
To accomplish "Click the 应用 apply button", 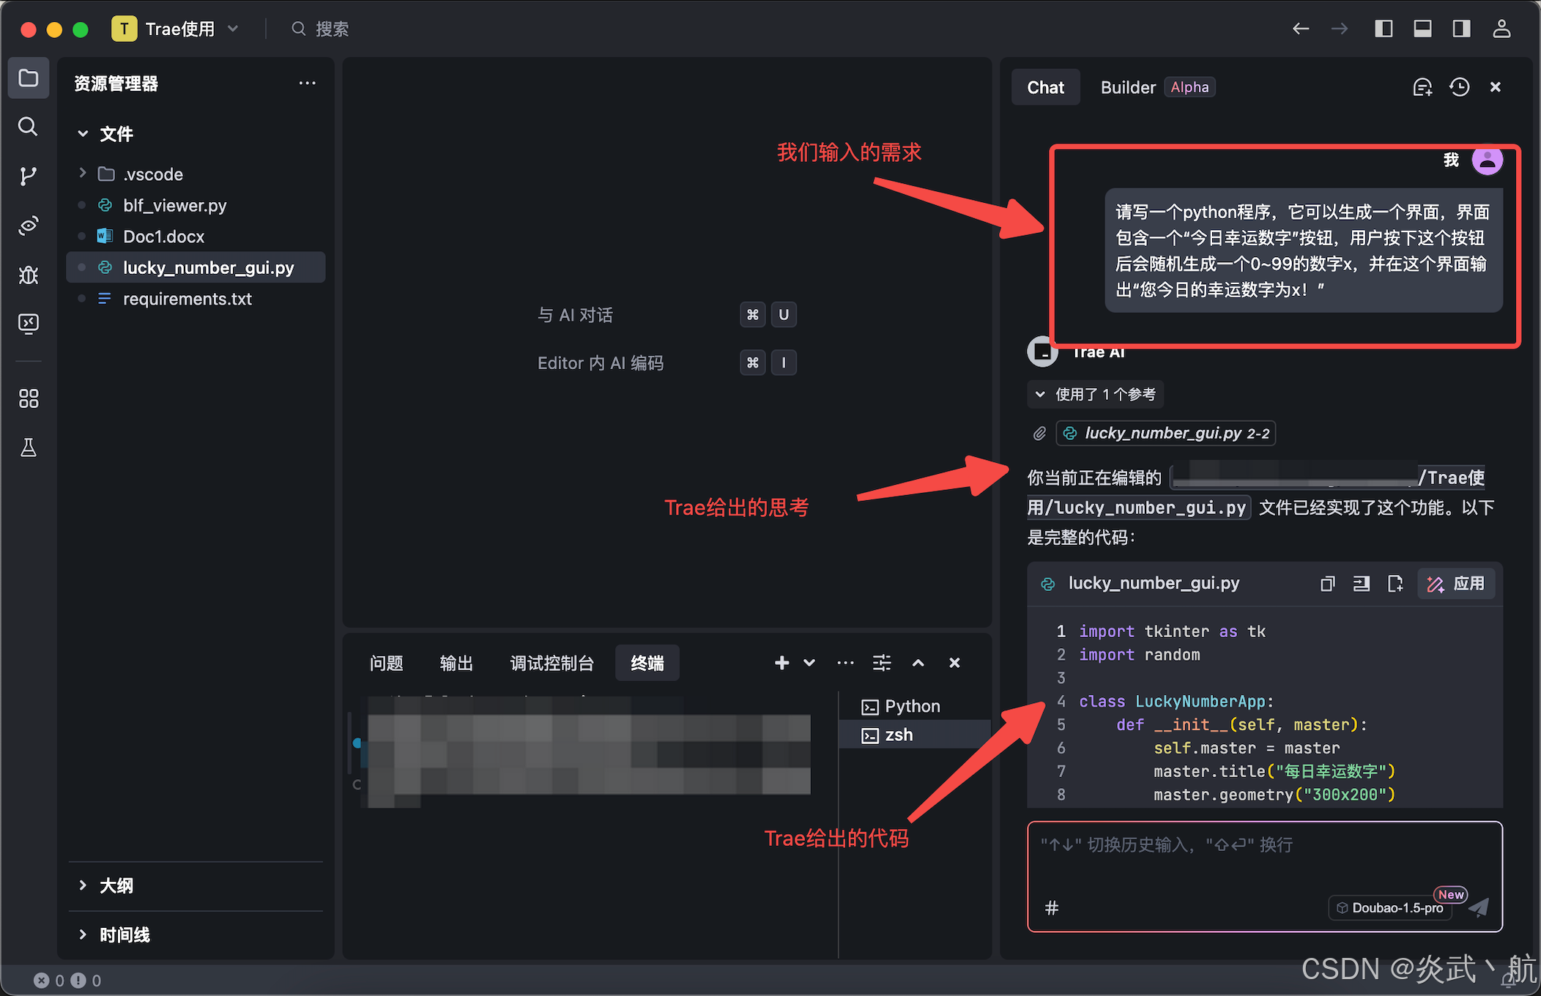I will point(1456,584).
